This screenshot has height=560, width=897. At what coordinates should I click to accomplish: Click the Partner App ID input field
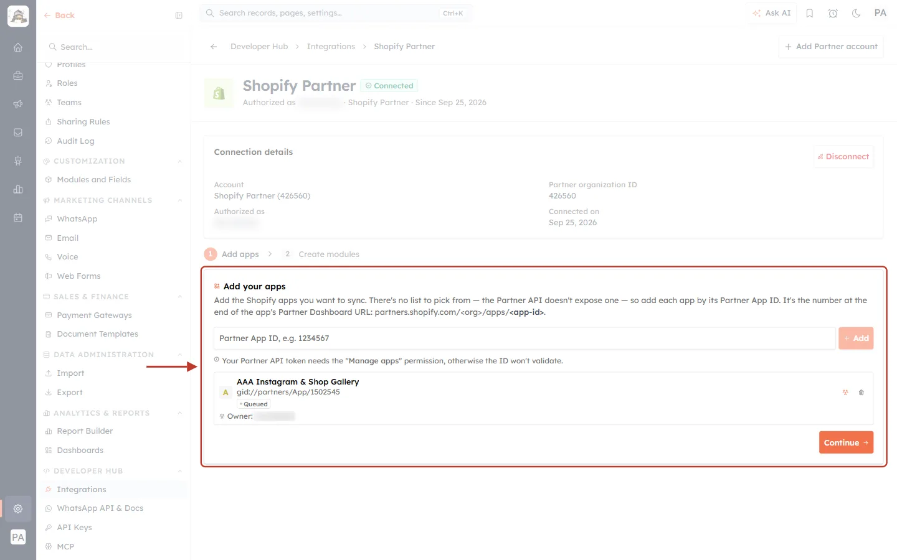[524, 338]
